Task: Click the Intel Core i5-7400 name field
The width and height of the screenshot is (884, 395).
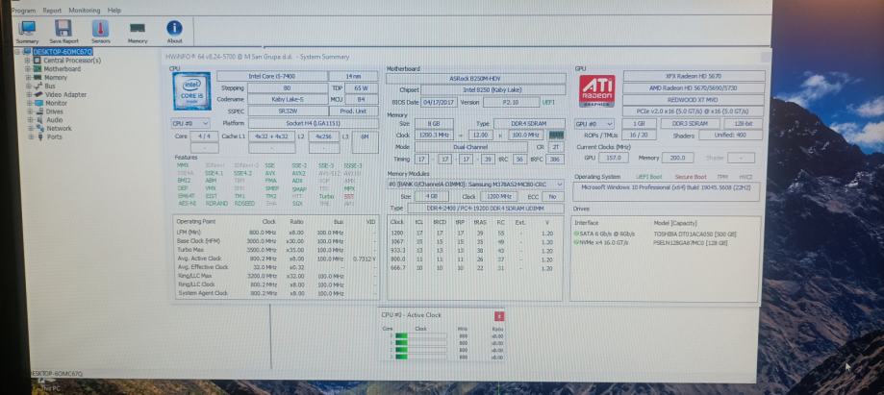Action: 271,76
